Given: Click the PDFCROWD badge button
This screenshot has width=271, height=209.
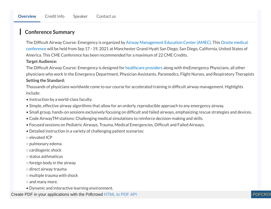Looking at the screenshot, I should coord(261,194).
